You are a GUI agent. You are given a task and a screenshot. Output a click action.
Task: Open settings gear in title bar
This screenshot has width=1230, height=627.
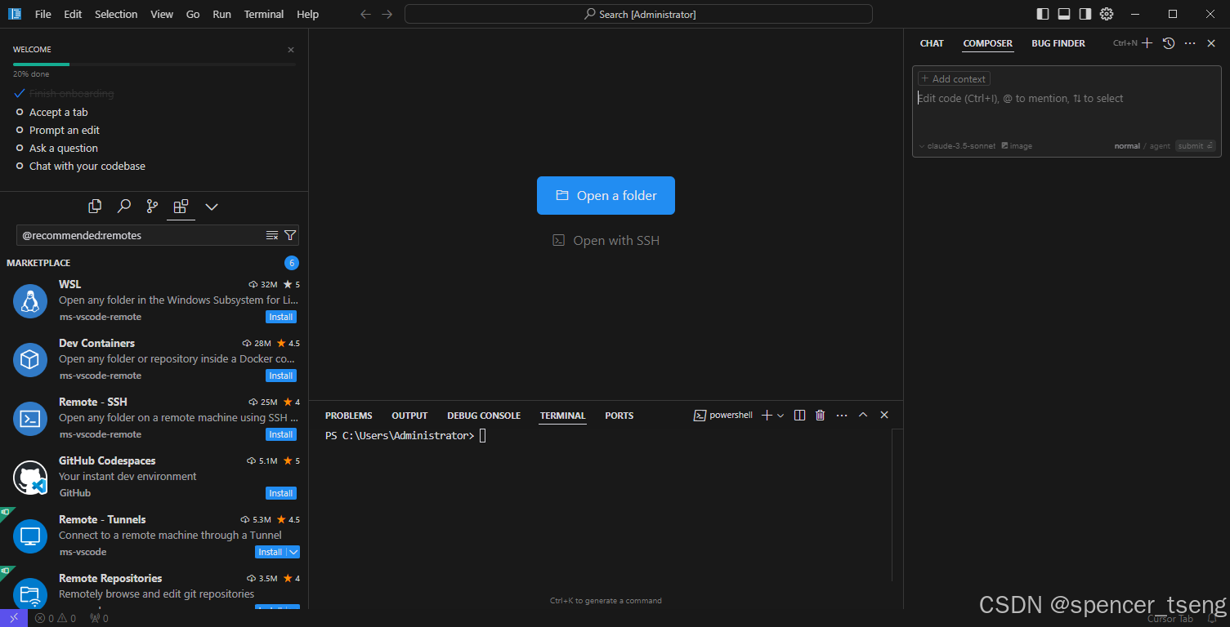coord(1107,14)
